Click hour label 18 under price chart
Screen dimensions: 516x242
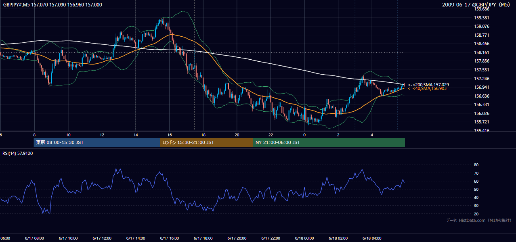203,135
